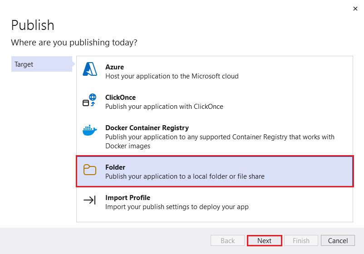Pick the Docker Container Registry title
Image resolution: width=364 pixels, height=254 pixels.
[x=147, y=128]
